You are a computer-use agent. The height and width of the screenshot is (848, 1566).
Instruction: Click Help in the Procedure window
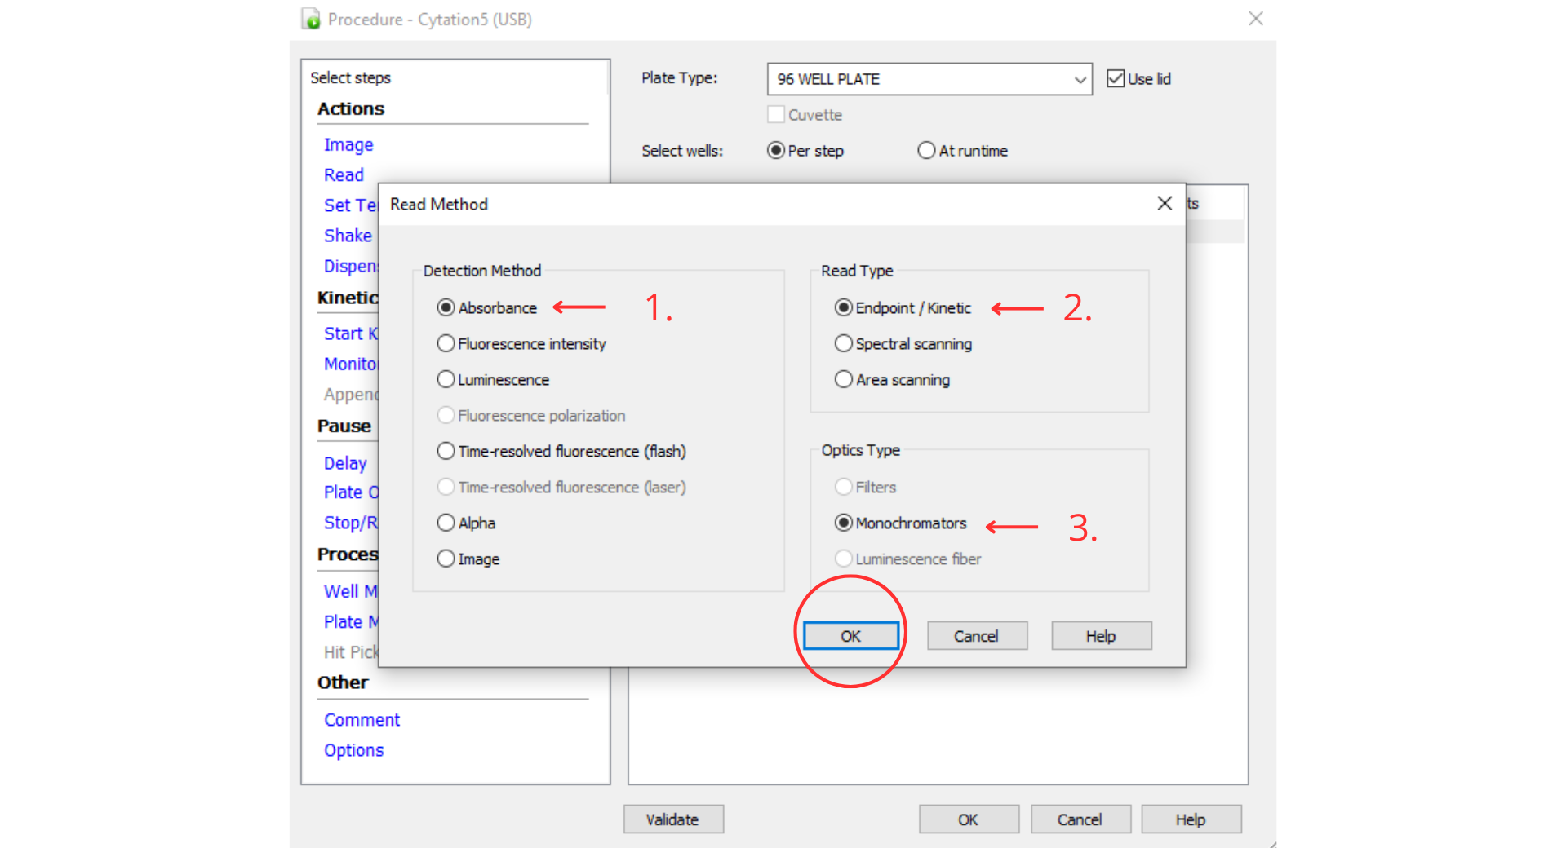coord(1191,819)
